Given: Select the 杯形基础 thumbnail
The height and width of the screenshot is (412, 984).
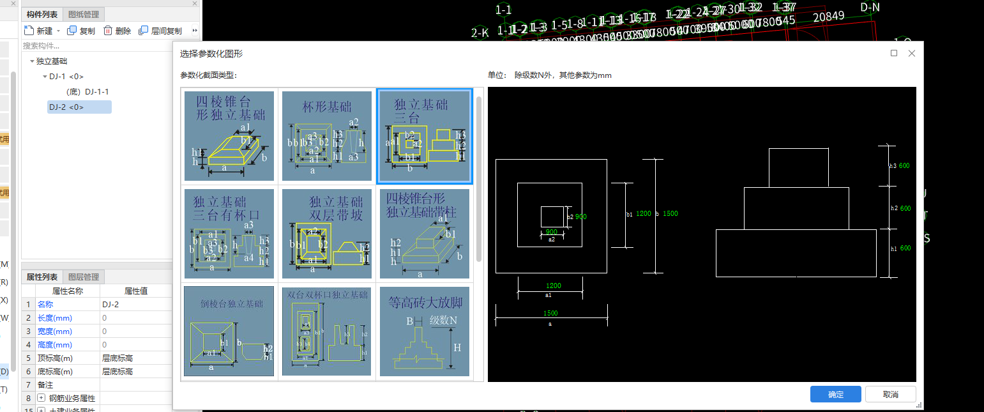Looking at the screenshot, I should click(327, 136).
